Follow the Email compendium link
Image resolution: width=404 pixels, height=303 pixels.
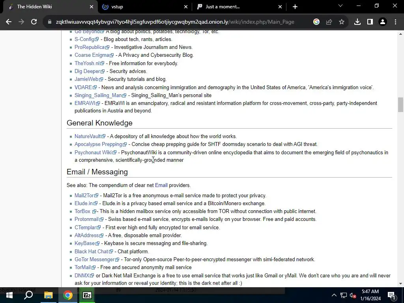click(161, 185)
